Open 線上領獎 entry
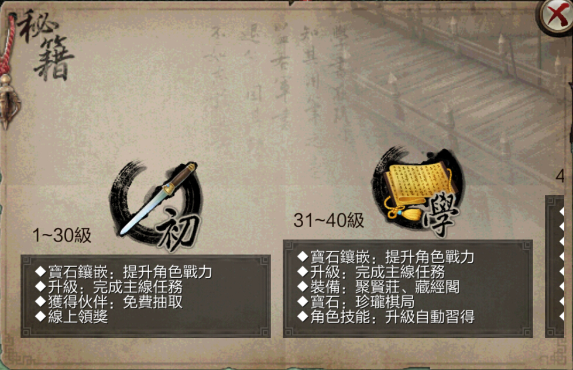Screen dimensions: 573x370 point(71,317)
